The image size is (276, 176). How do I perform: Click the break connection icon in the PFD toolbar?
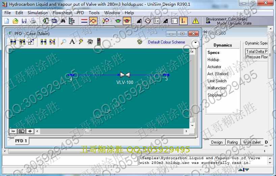pyautogui.click(x=43, y=42)
